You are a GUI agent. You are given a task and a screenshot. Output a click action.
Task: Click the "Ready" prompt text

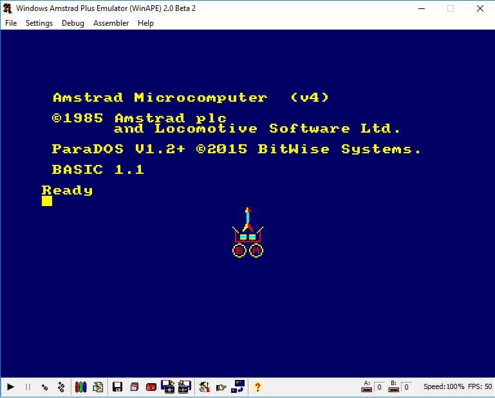[67, 190]
